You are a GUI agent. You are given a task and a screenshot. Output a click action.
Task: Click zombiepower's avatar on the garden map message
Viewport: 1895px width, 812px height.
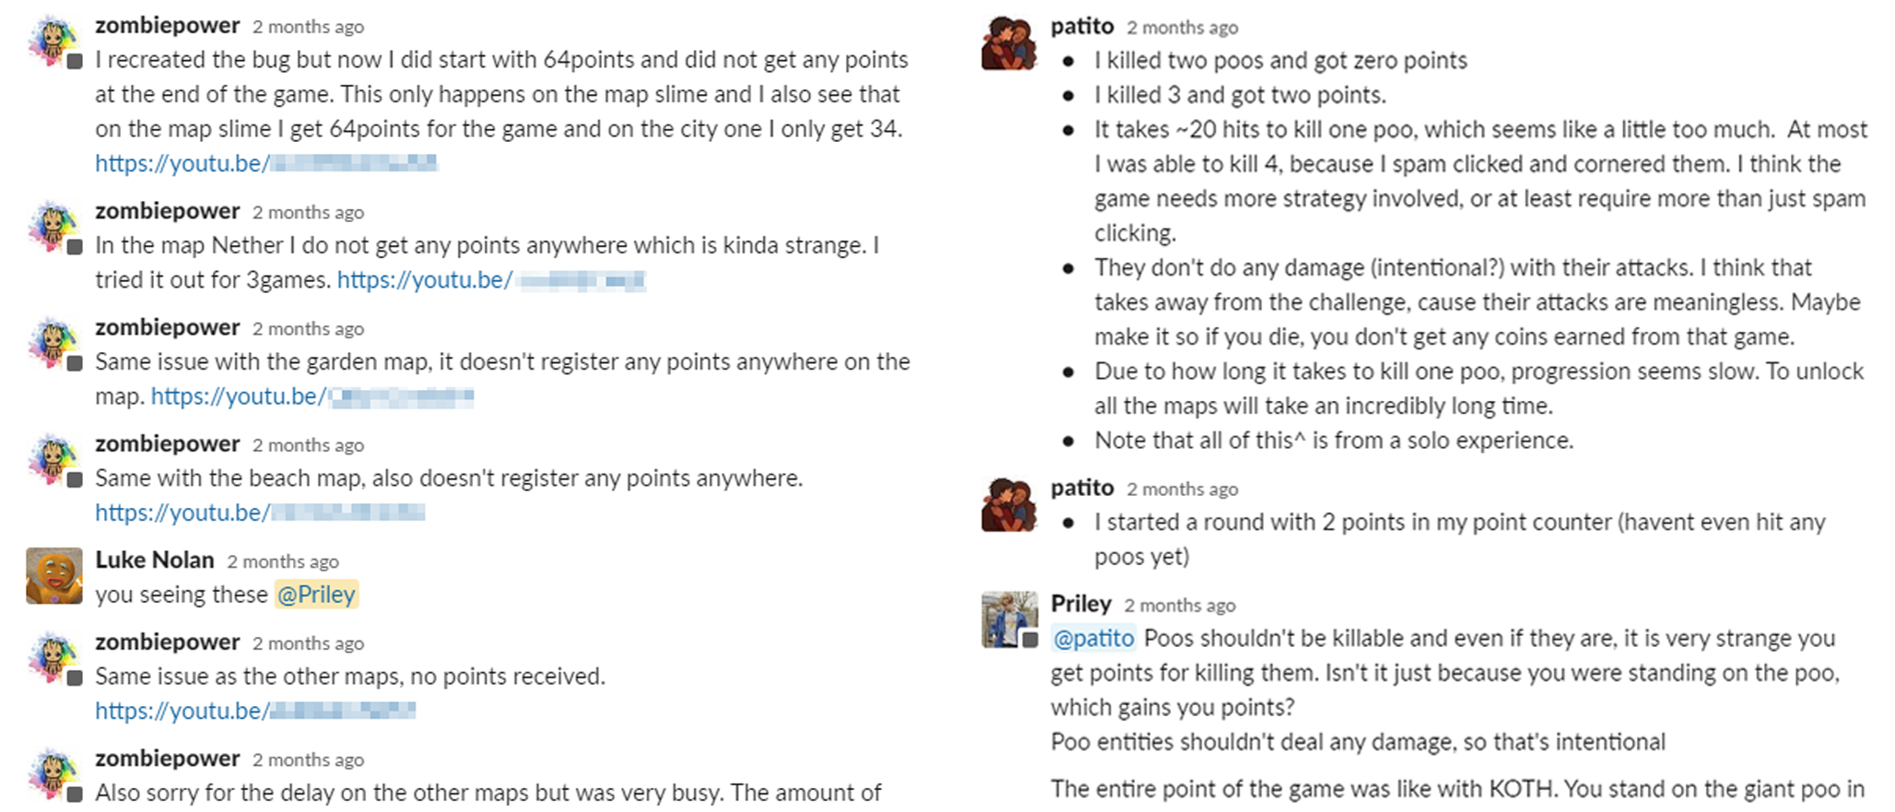point(53,344)
